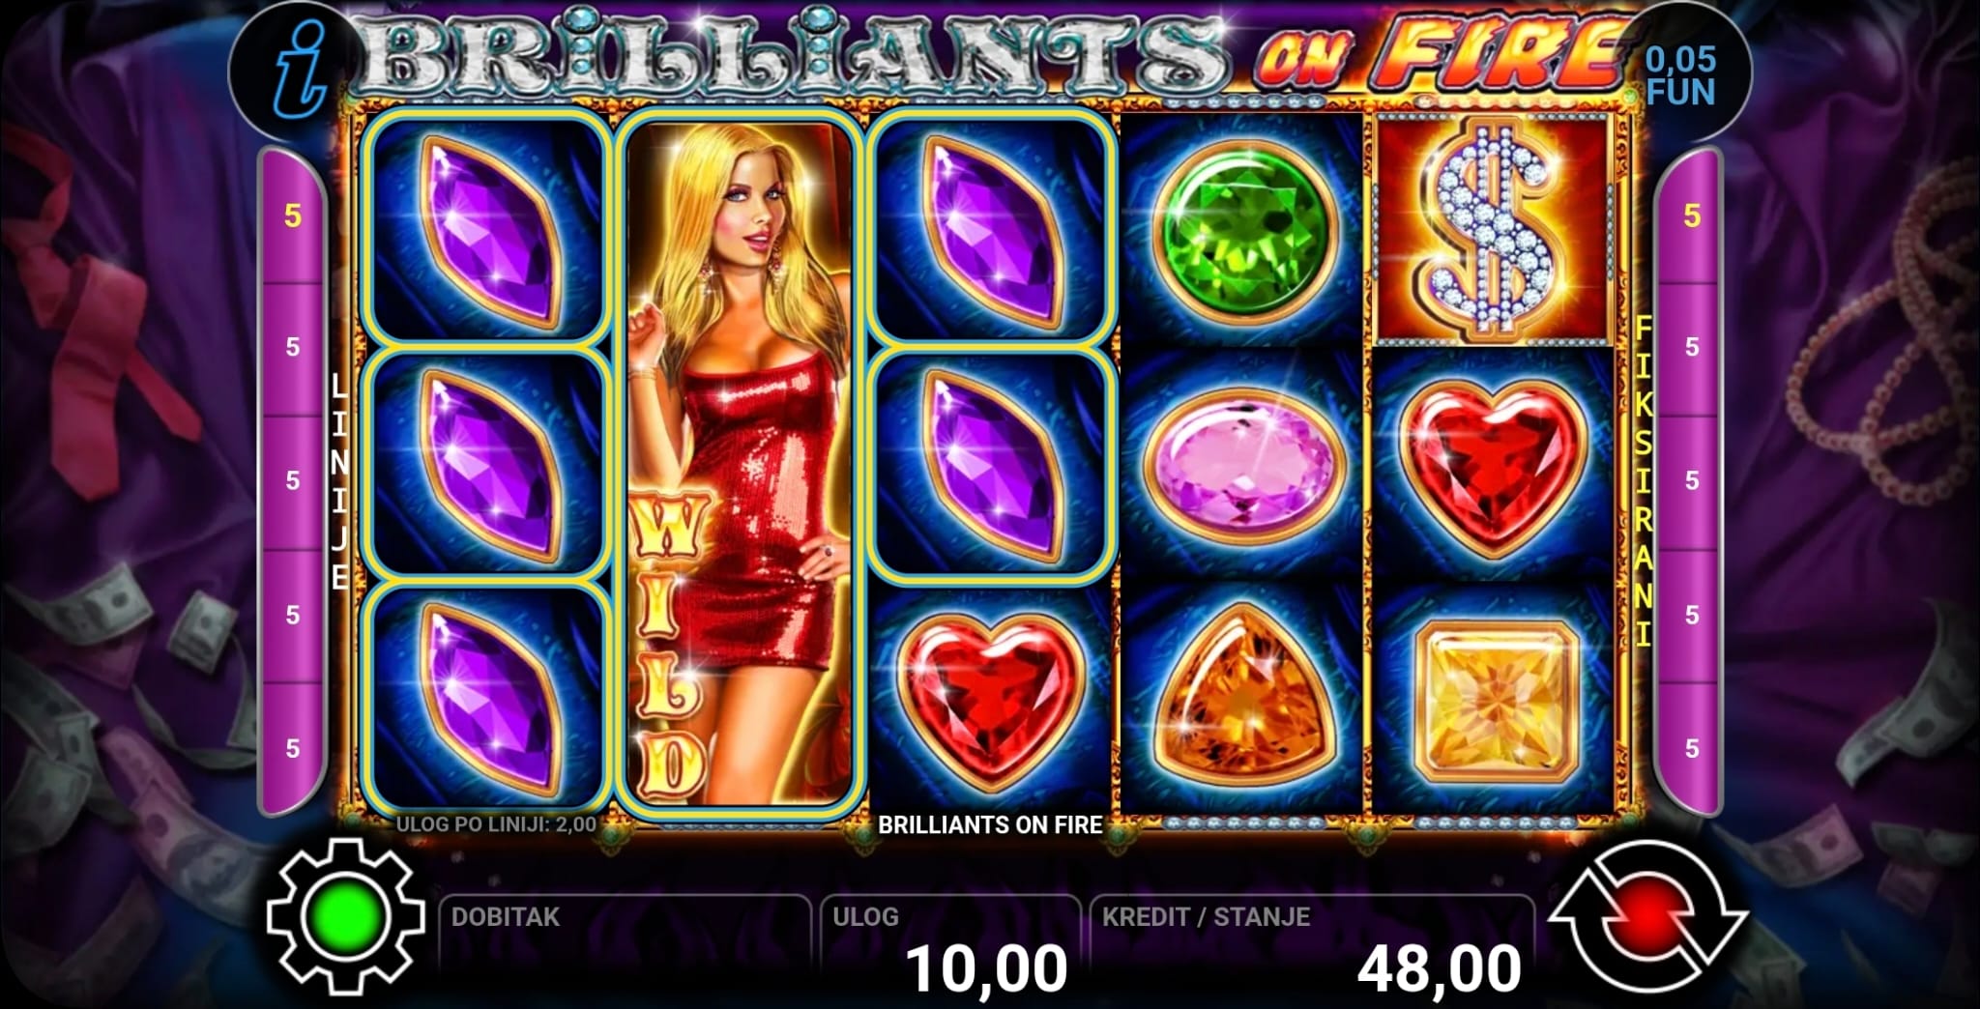
Task: Click the diamond dollar sign scatter symbol
Action: click(x=1493, y=229)
